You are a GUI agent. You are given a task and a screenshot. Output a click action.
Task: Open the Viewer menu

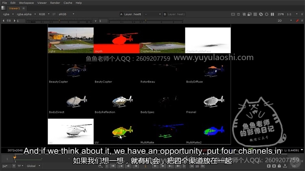[x=42, y=3]
